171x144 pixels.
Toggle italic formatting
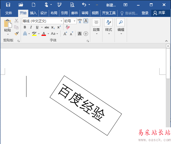(x=31, y=27)
